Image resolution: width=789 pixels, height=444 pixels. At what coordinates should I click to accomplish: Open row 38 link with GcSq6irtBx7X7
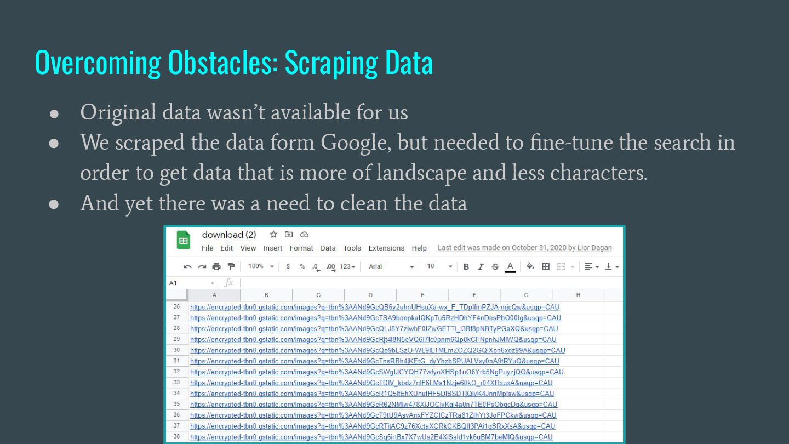click(371, 437)
